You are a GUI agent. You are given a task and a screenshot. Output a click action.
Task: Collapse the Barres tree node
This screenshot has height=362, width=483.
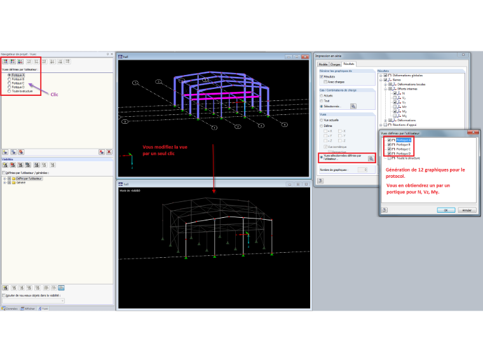point(381,80)
